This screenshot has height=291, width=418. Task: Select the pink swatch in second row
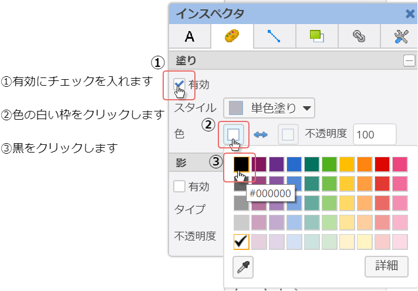[400, 184]
